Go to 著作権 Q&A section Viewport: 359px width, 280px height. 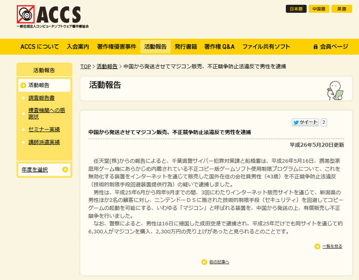click(x=219, y=47)
